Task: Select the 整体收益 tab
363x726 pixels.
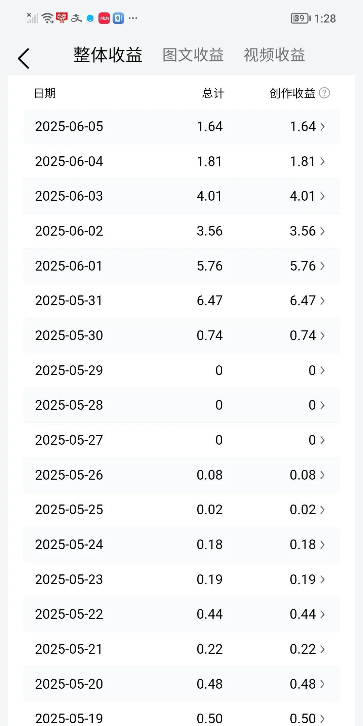Action: tap(108, 55)
